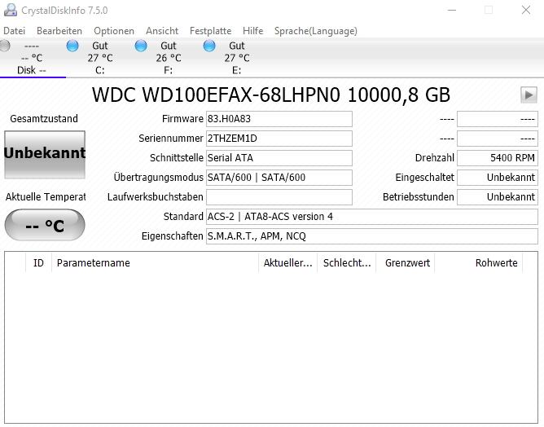Click the Eigenschaften field S.M.A.R.T., APM, NCQ

click(372, 236)
